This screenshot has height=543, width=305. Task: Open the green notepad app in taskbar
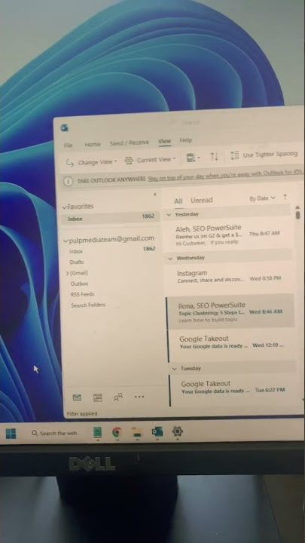click(x=98, y=433)
